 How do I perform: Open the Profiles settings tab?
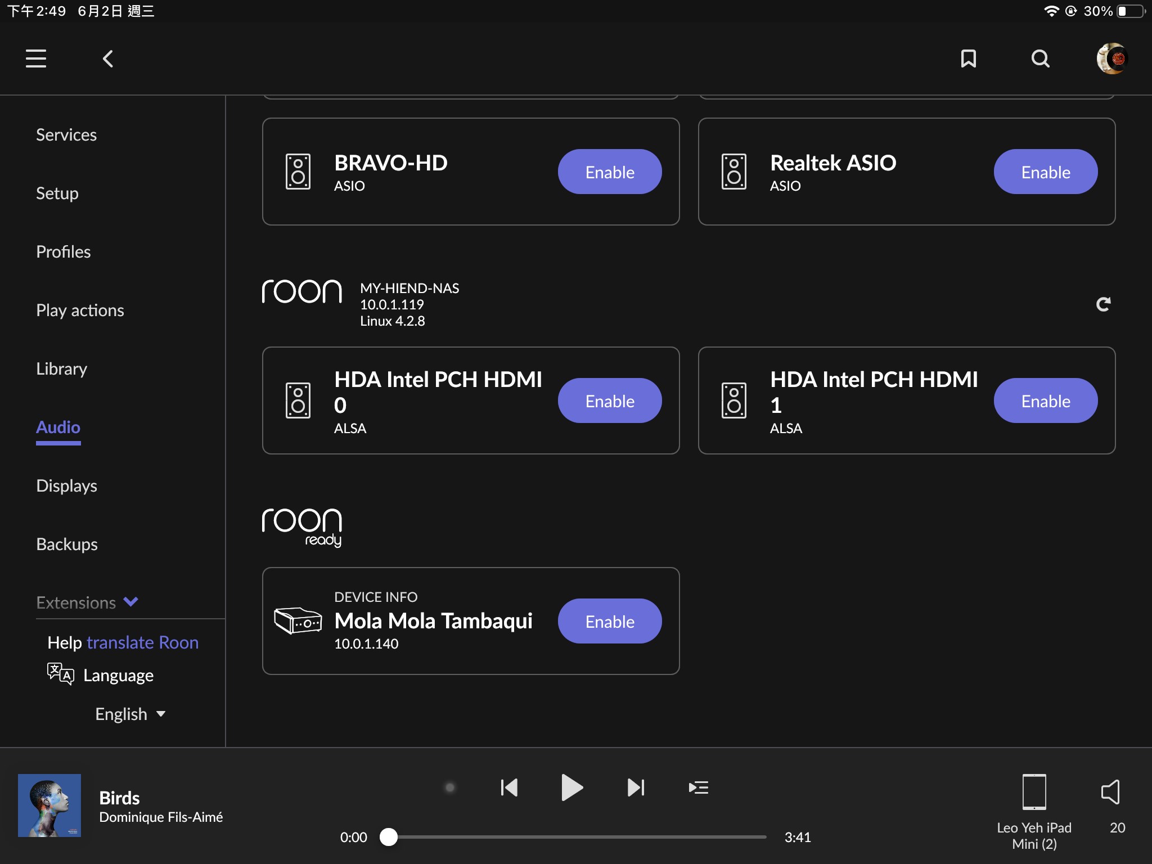[x=64, y=252]
